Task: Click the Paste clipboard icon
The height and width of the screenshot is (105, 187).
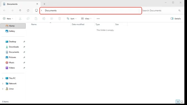Action: [36, 19]
